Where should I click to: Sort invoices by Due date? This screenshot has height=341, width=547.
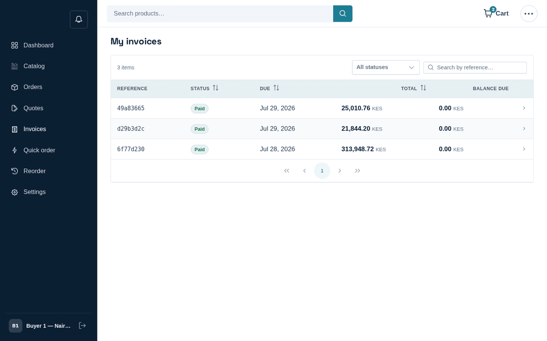[276, 88]
